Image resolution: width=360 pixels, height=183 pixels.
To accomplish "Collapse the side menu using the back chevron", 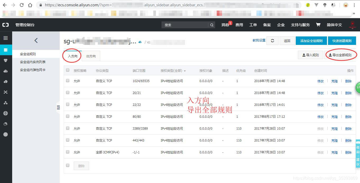I will pos(36,40).
